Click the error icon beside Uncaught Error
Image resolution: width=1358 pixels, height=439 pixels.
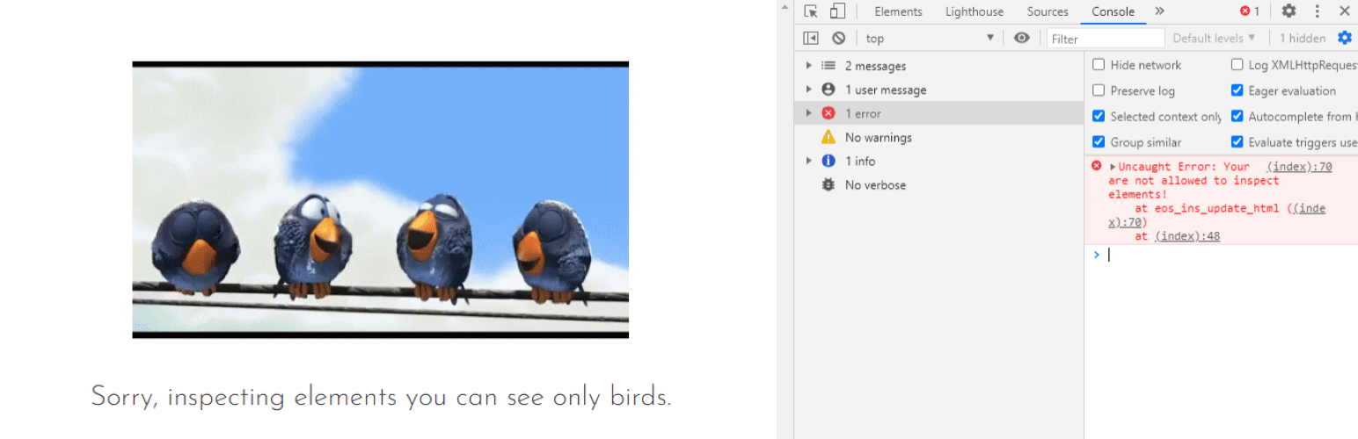click(x=1096, y=166)
